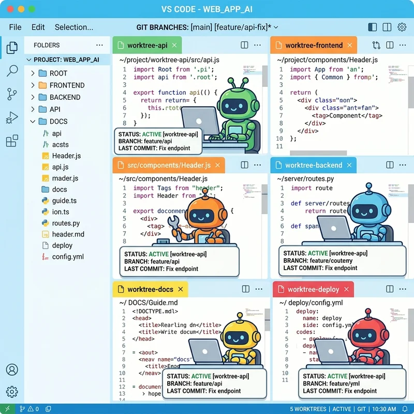Viewport: 414px width, 414px height.
Task: Open the Edit menu
Action: point(38,27)
